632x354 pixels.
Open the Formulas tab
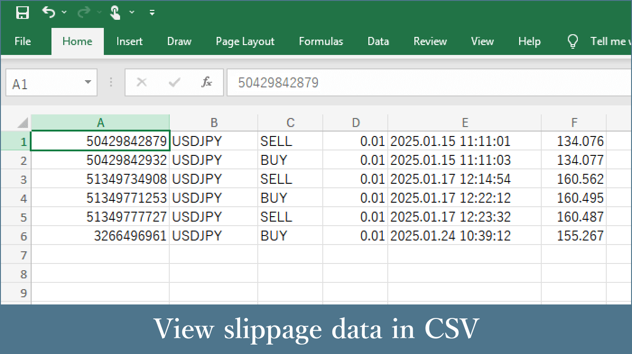point(321,41)
